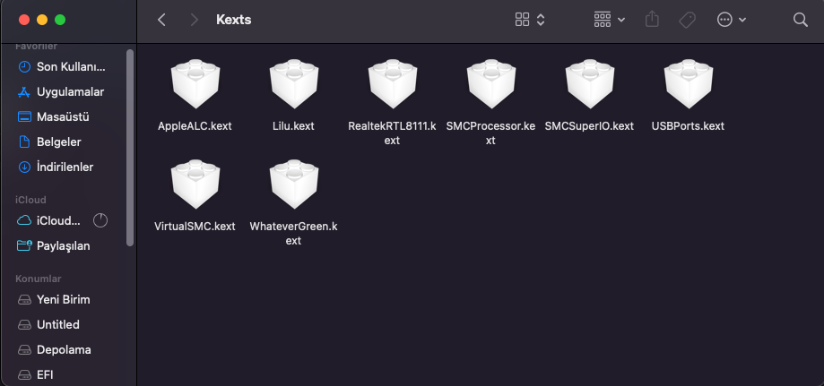Click the sidebar vertical scrollbar
This screenshot has height=386, width=824.
click(130, 143)
